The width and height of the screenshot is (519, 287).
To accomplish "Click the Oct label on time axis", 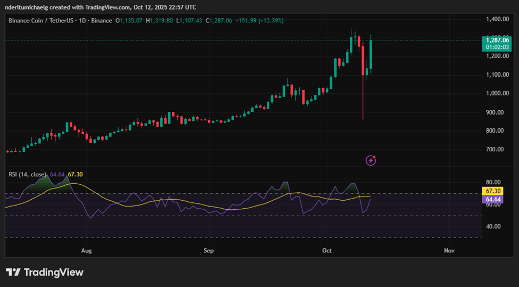I will 327,250.
